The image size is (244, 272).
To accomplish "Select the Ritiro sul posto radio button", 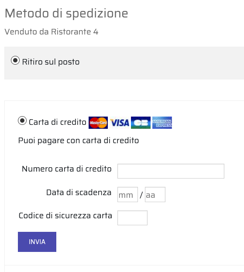I will [x=15, y=60].
